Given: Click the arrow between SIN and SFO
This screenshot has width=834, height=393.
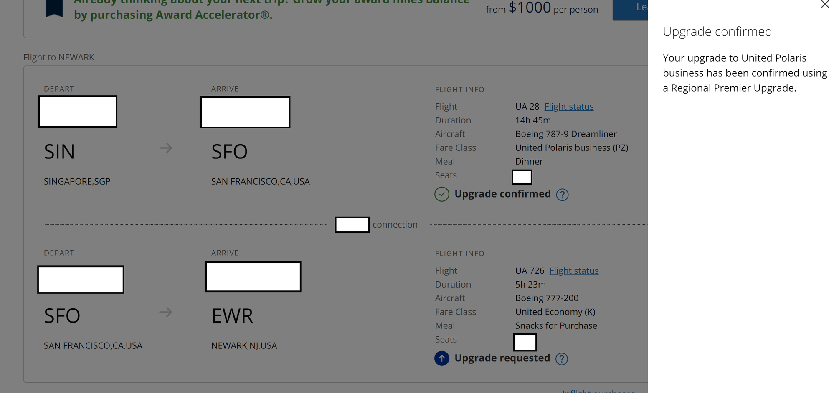Looking at the screenshot, I should click(166, 148).
